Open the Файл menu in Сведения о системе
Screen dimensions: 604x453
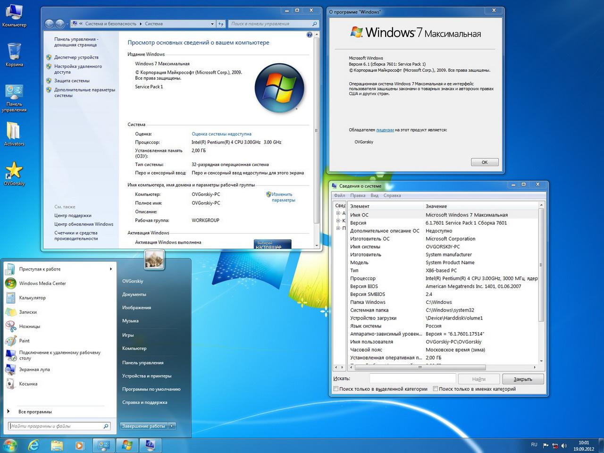tap(339, 195)
